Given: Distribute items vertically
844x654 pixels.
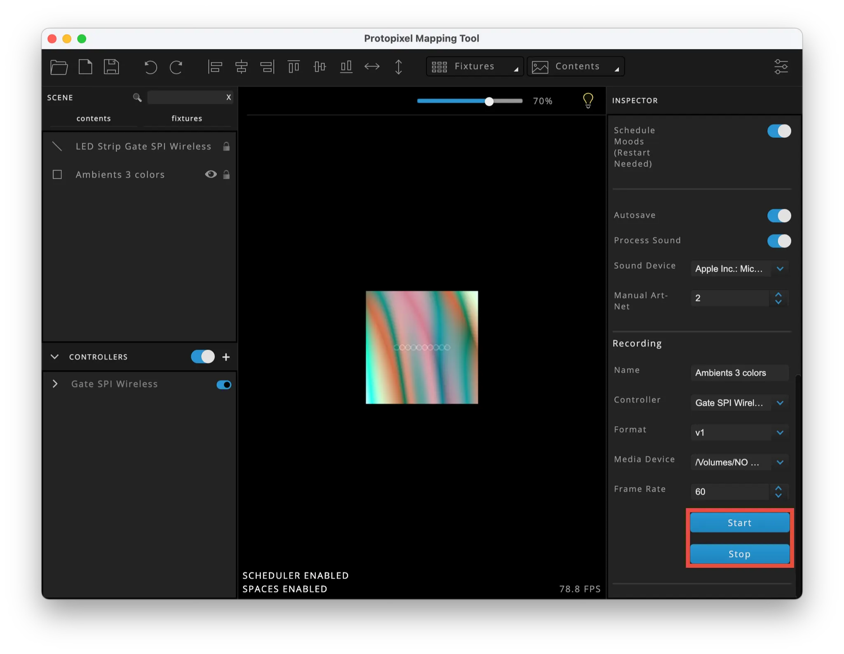Looking at the screenshot, I should 399,67.
